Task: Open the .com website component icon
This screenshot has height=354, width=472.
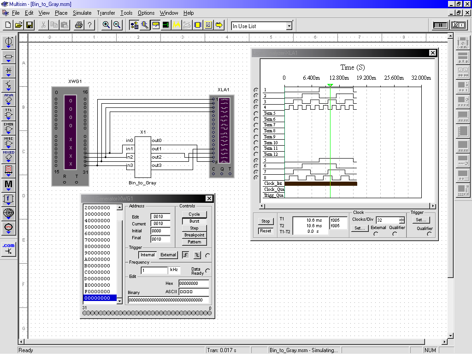Action: point(8,249)
